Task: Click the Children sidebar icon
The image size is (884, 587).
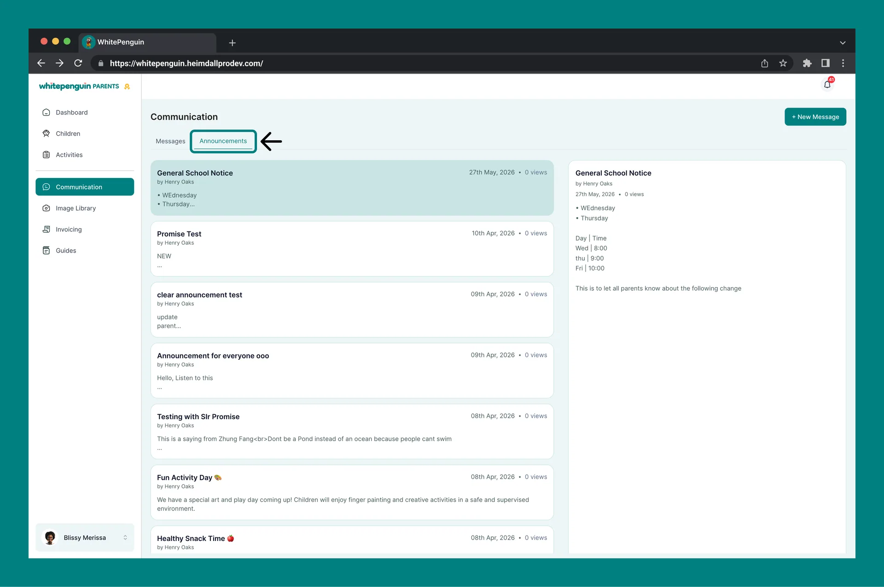Action: (46, 133)
